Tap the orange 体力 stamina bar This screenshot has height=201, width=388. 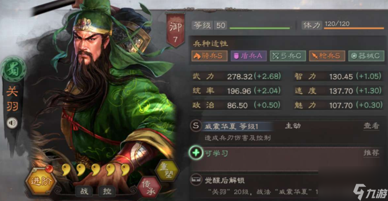tap(354, 28)
